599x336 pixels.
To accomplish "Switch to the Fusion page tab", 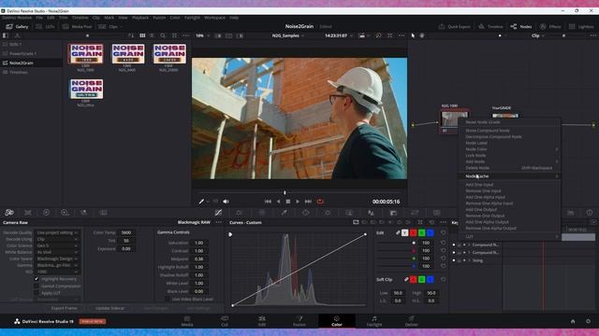I will tap(299, 321).
